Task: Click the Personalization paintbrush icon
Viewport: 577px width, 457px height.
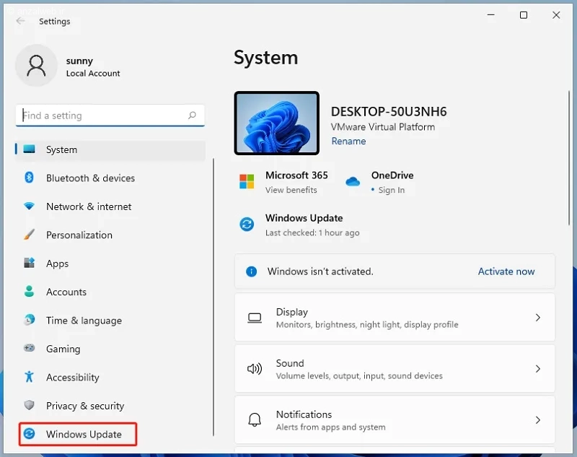Action: (x=29, y=235)
